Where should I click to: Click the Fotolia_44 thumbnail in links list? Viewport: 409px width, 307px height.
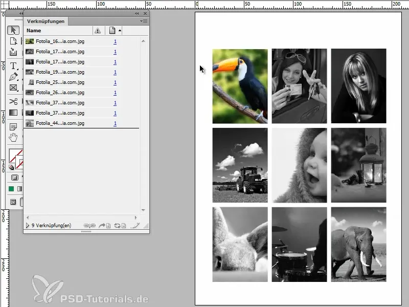(30, 123)
